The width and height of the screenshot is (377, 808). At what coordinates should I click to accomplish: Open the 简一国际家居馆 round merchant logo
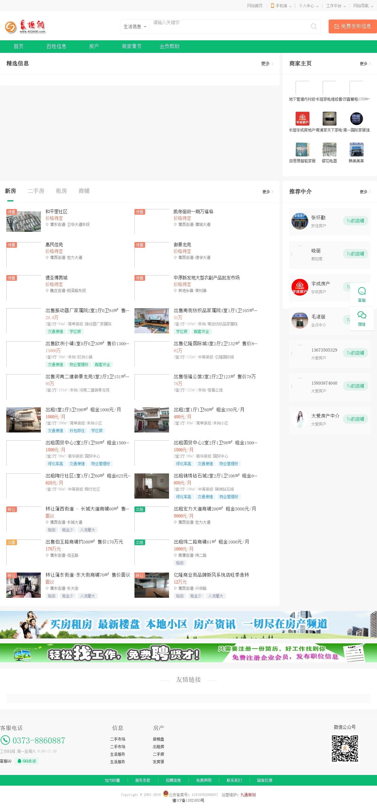[x=356, y=119]
